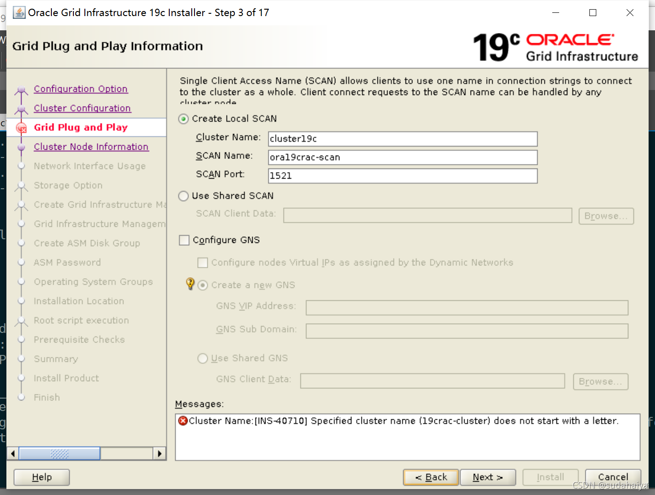Click the lightbulb hint icon beside Create a new GNS
The image size is (655, 495).
pyautogui.click(x=190, y=284)
